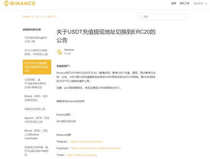210x159 pixels.
Task: Click the 提交工单 submit ticket link
Action: [x=185, y=3]
